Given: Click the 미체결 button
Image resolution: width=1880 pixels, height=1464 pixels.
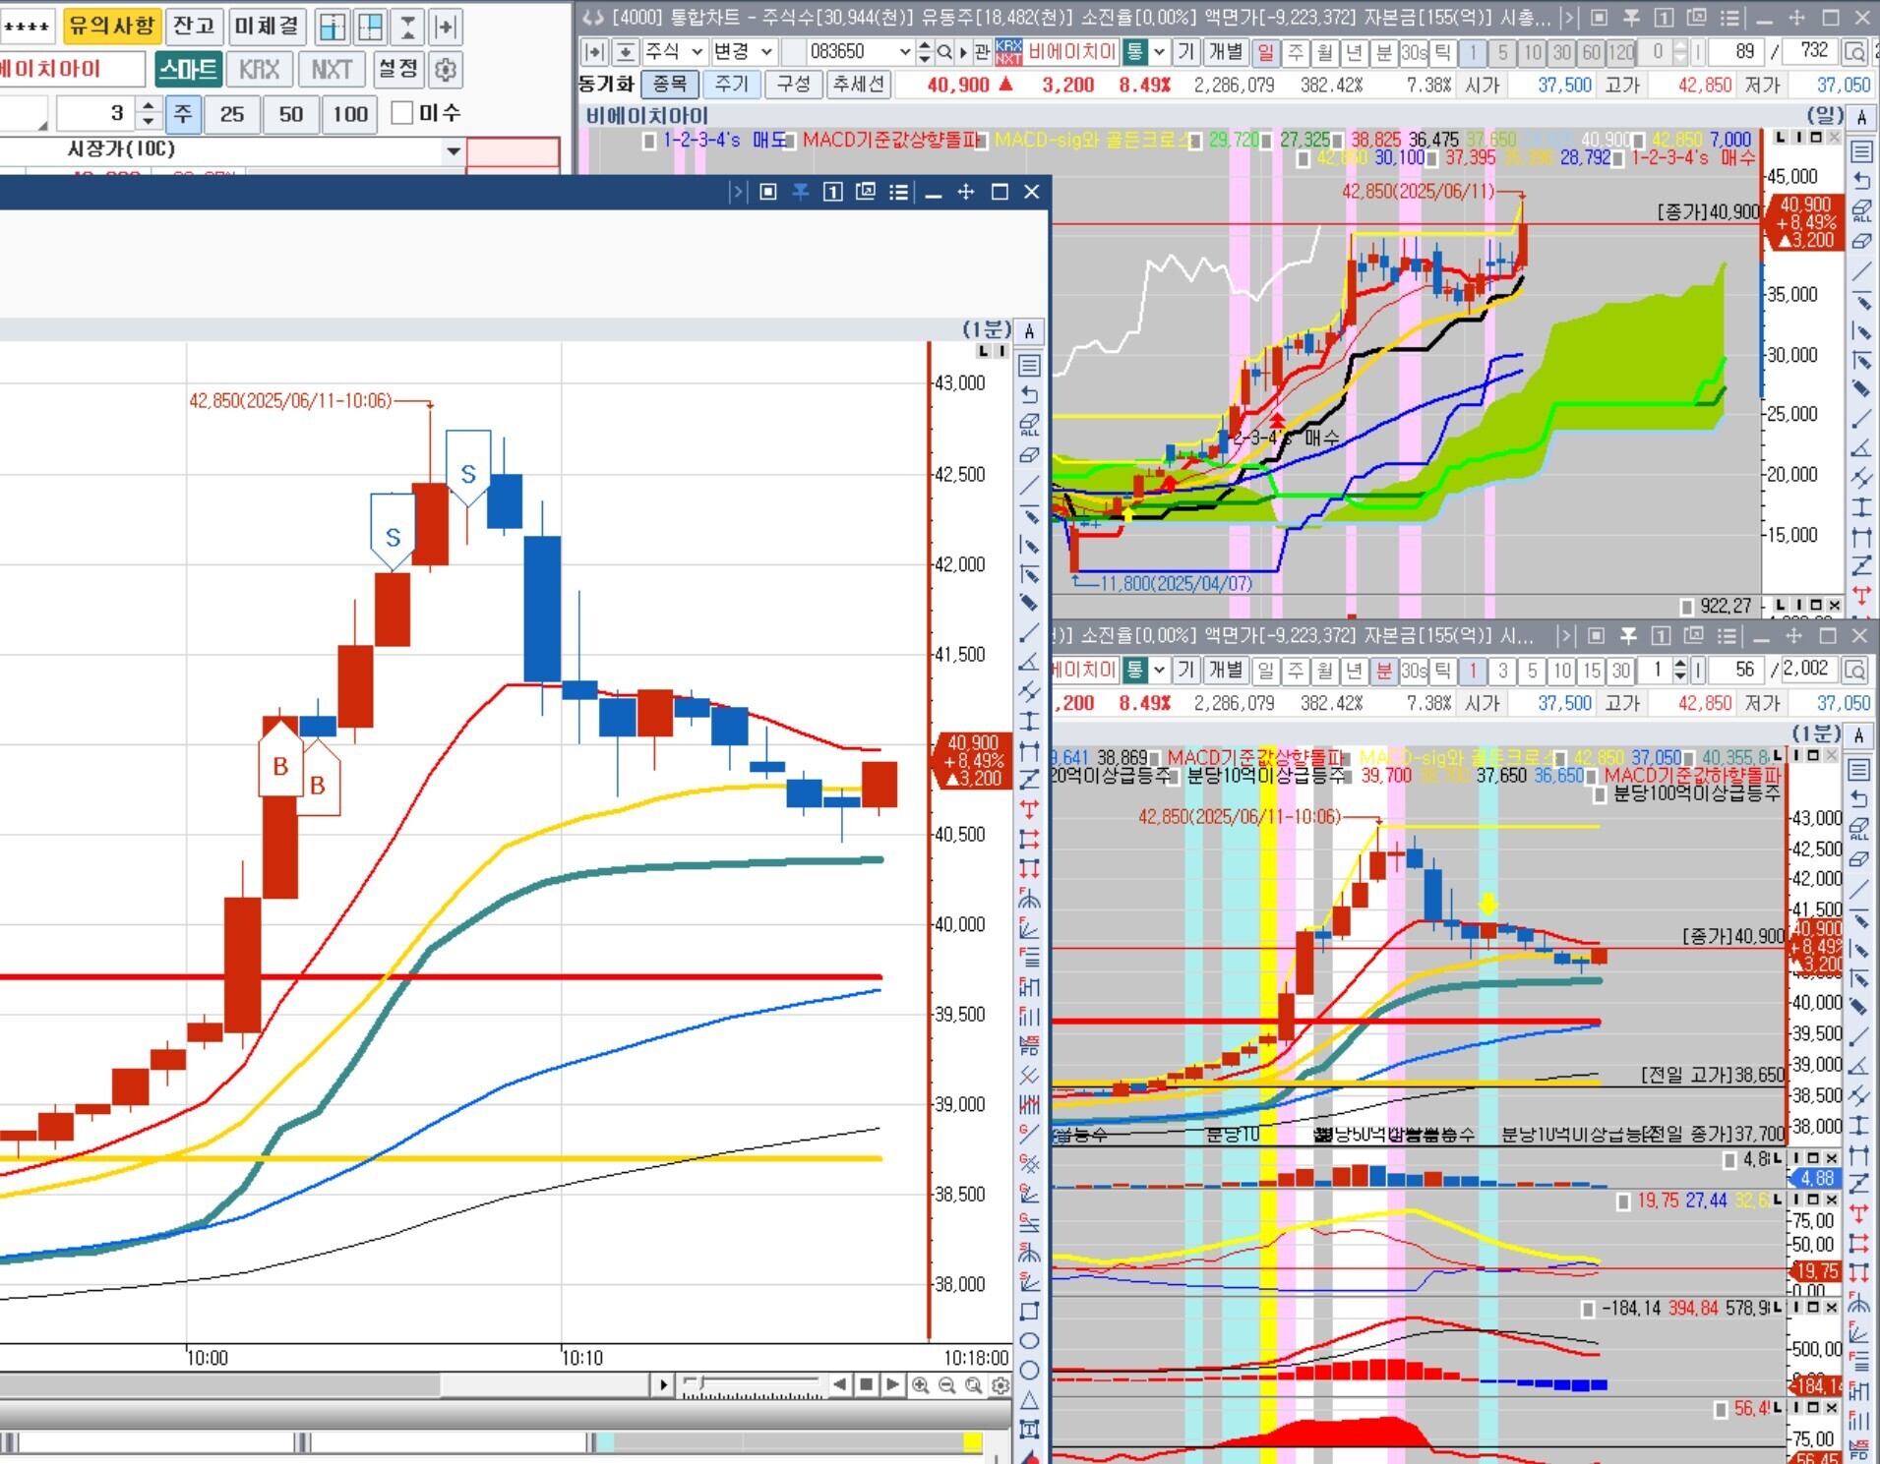Looking at the screenshot, I should (x=267, y=27).
